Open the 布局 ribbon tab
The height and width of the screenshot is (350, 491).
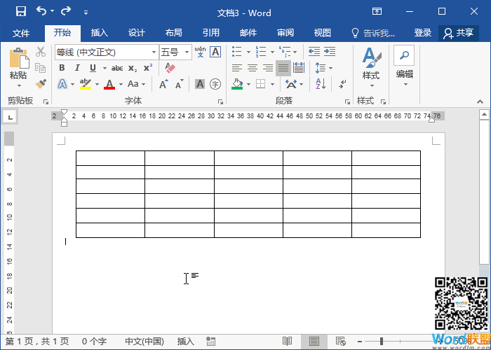[173, 33]
